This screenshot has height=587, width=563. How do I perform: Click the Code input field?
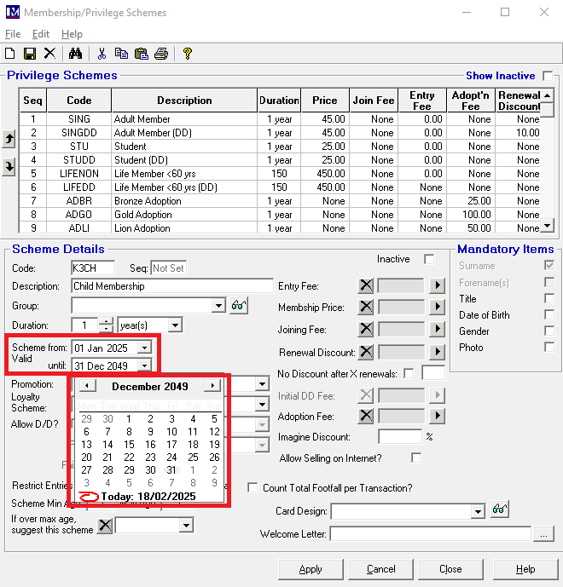click(93, 268)
